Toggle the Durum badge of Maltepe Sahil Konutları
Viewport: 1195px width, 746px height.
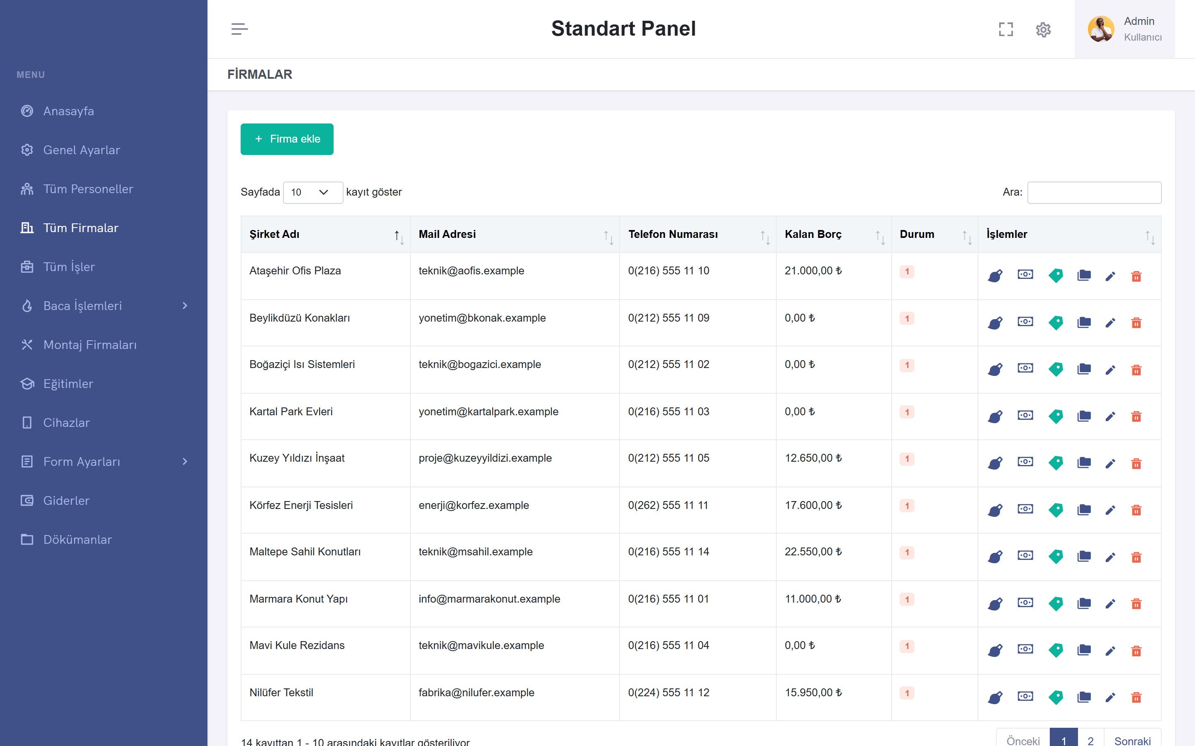pos(907,552)
